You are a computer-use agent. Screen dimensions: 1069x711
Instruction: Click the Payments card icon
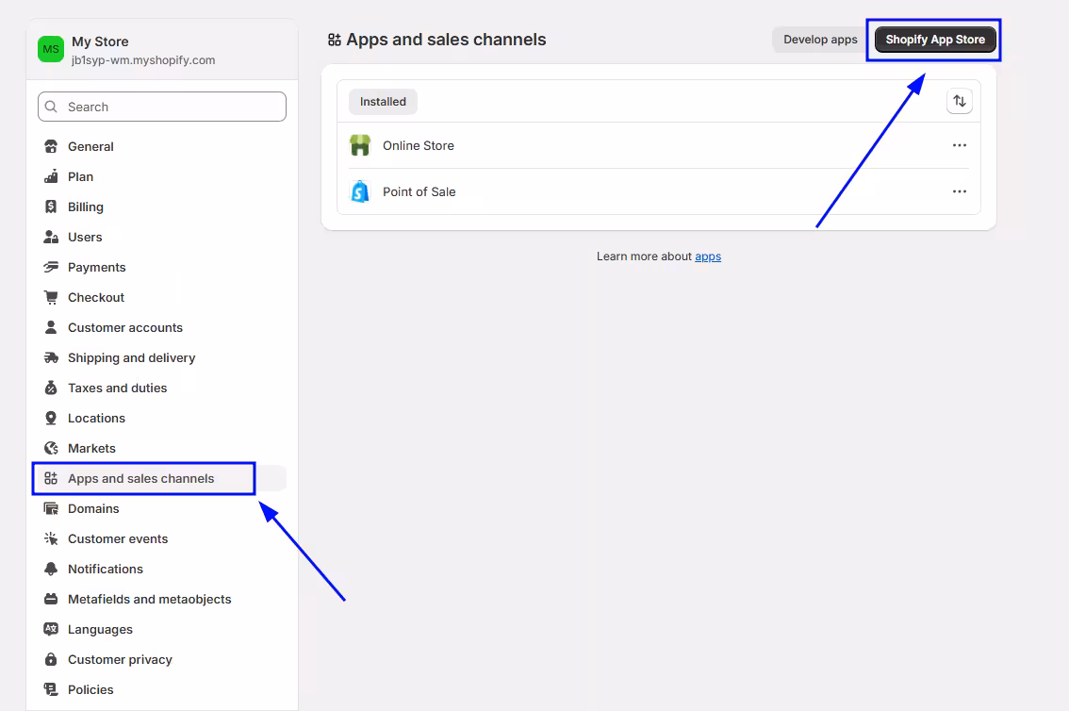point(51,267)
